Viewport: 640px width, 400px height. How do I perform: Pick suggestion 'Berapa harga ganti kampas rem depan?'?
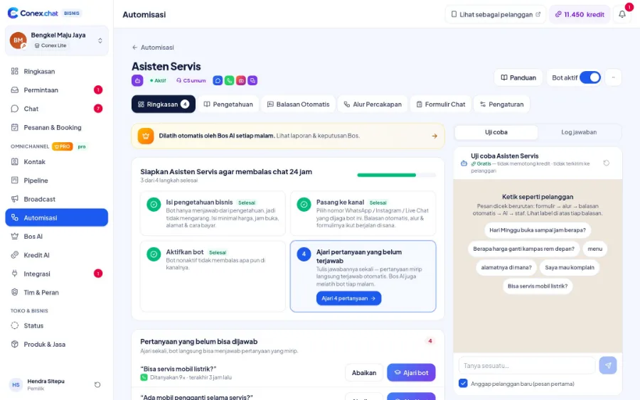[x=523, y=249]
